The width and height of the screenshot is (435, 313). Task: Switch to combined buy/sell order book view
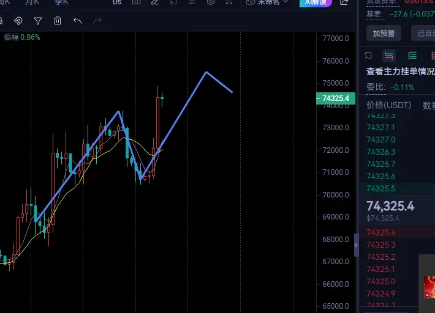[x=388, y=56]
